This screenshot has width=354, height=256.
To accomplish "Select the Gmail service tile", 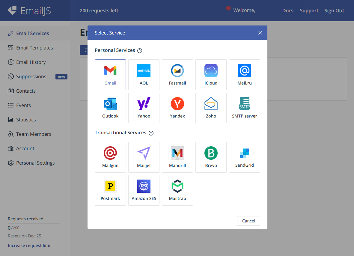I will point(110,75).
